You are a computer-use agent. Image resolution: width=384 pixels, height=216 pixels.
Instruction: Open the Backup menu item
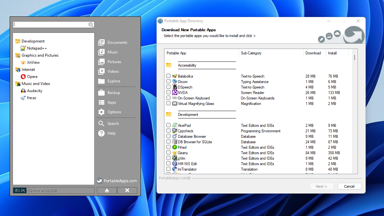click(113, 93)
